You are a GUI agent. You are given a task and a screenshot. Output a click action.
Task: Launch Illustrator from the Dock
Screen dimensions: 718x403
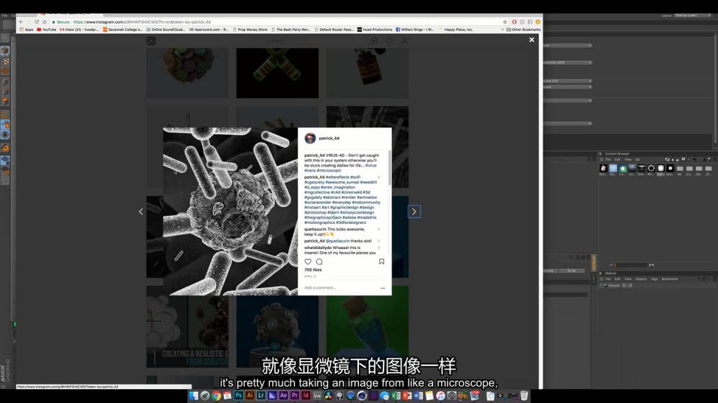pyautogui.click(x=250, y=396)
